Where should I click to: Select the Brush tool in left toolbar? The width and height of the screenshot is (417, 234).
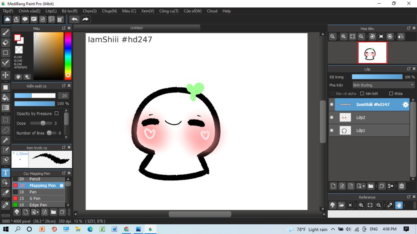[6, 32]
